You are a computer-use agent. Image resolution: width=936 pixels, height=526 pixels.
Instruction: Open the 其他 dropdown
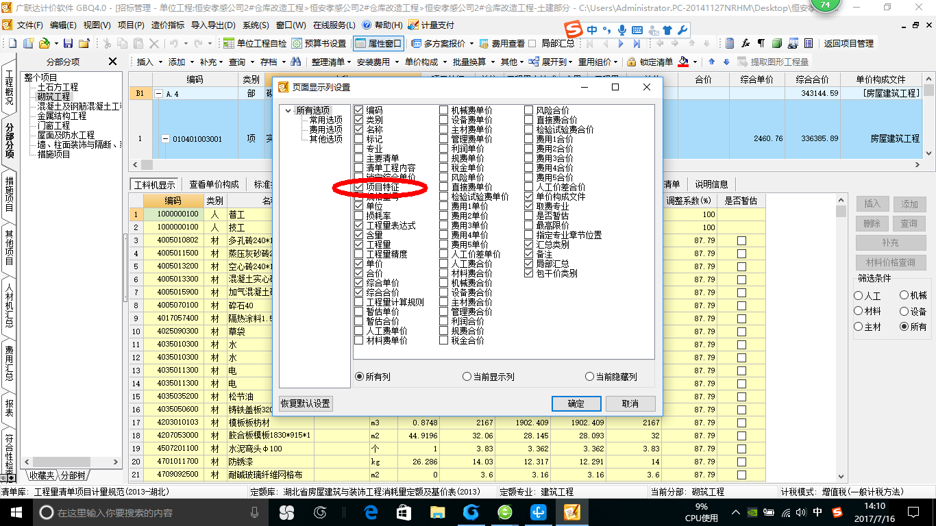tap(512, 62)
